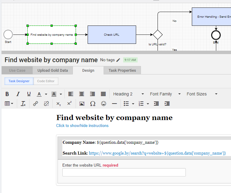The height and width of the screenshot is (193, 231).
Task: Select the End event circle
Action: coord(216,35)
